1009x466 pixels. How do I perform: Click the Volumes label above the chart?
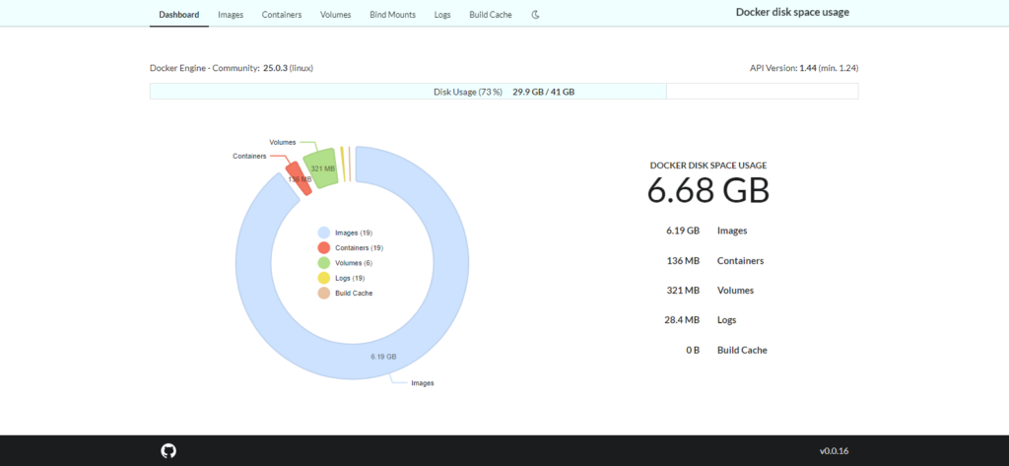283,142
